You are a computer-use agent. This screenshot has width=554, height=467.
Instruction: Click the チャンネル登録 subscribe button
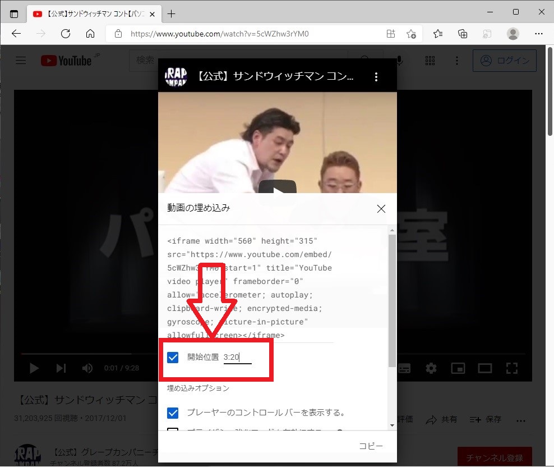495,457
